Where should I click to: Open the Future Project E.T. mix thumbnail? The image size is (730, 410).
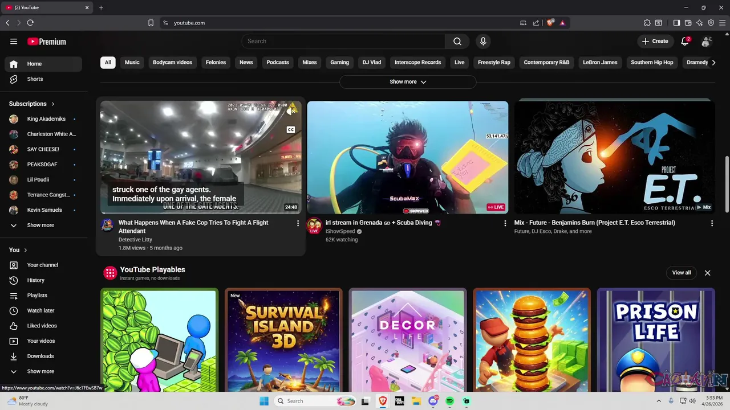point(615,158)
